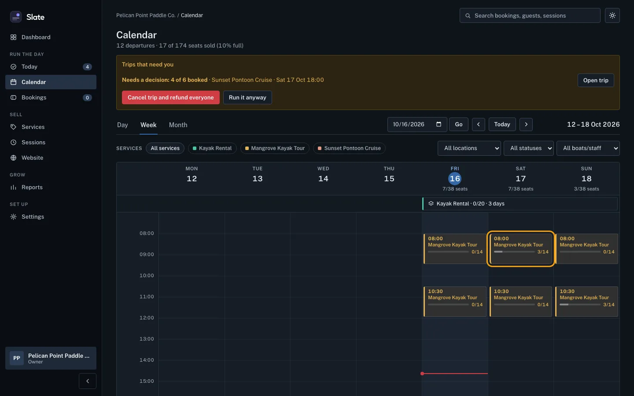Click the Dashboard grid icon
The width and height of the screenshot is (634, 396).
[13, 37]
